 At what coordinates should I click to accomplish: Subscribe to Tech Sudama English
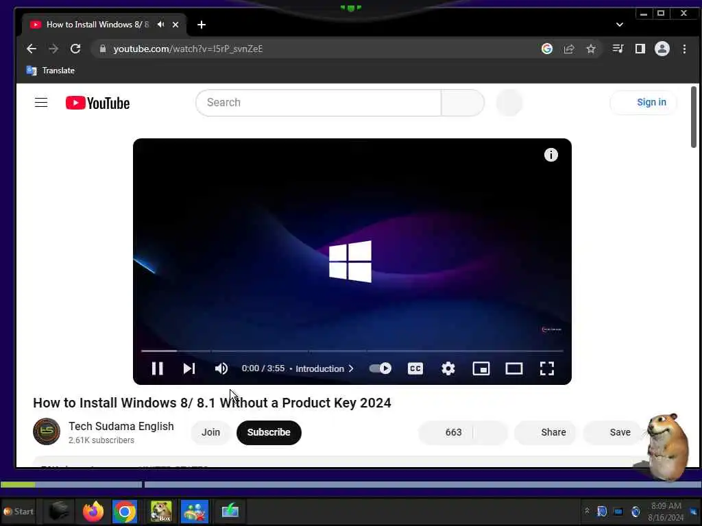[x=269, y=433]
